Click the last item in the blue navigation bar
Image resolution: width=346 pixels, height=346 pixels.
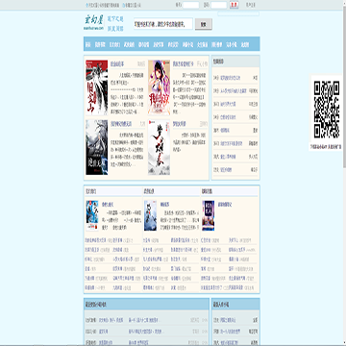(x=245, y=44)
